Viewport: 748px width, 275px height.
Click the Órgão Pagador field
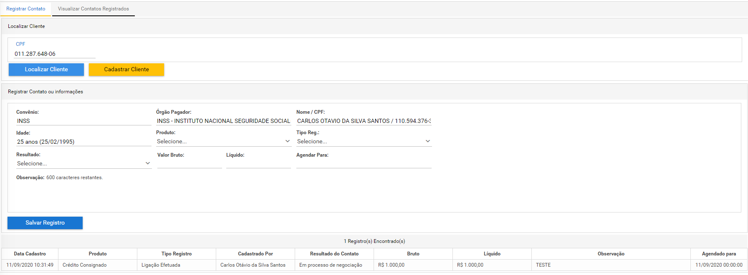[x=223, y=121]
